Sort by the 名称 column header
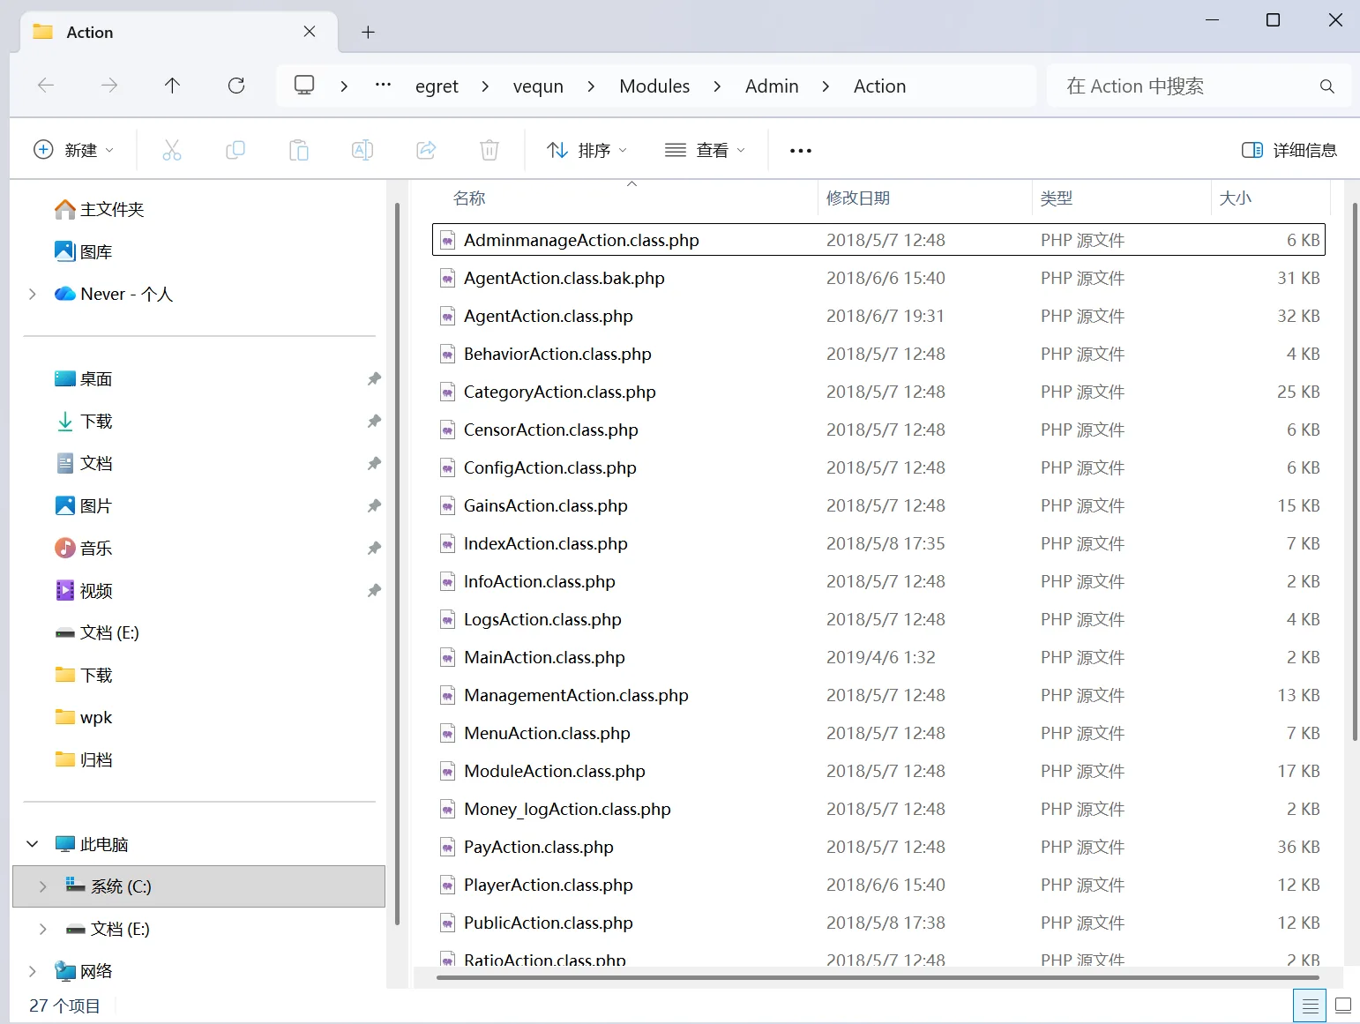Screen dimensions: 1360x1024 625,198
